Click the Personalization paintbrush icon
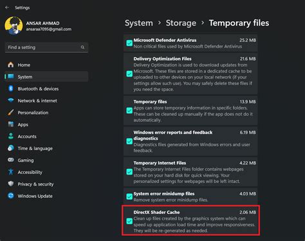This screenshot has width=305, height=241. 11,112
